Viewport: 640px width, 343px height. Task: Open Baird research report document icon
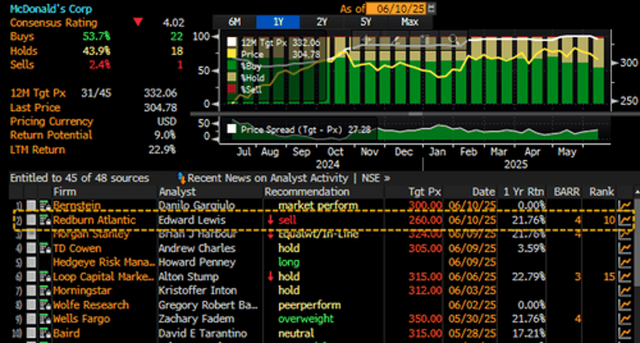click(44, 333)
